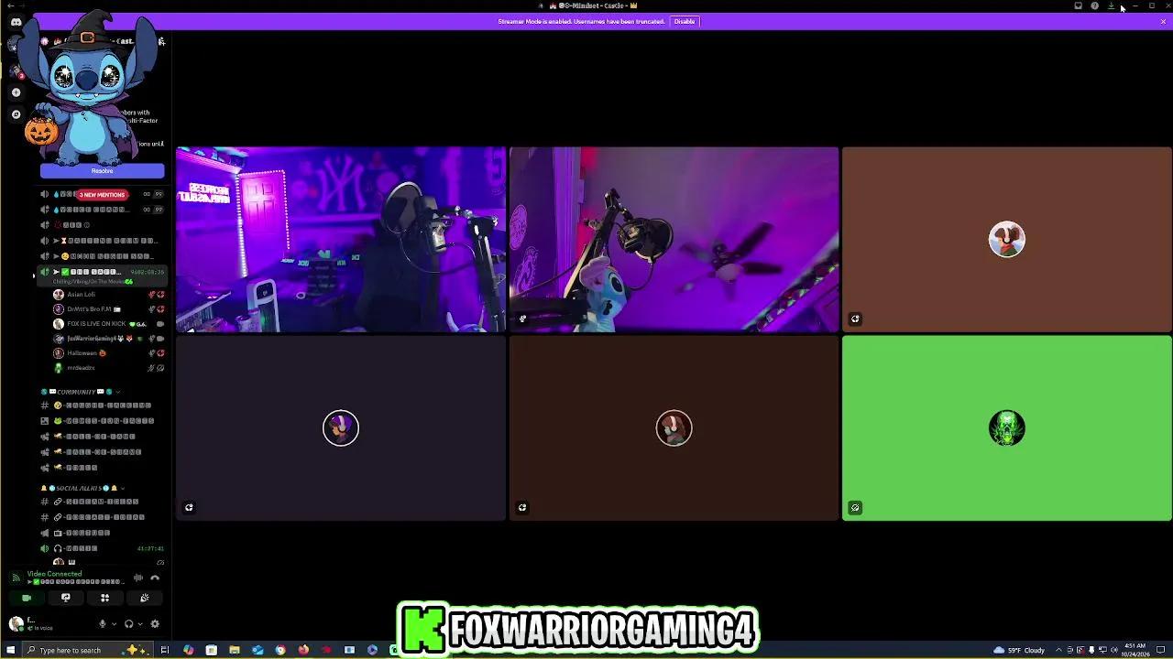
Task: Select FOX IS LIVE ON KICK member
Action: (x=108, y=324)
